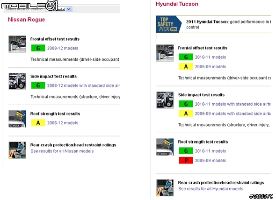The height and width of the screenshot is (200, 276).
Task: Click yellow A rating for Tucson side 2005-09
Action: pyautogui.click(x=186, y=114)
